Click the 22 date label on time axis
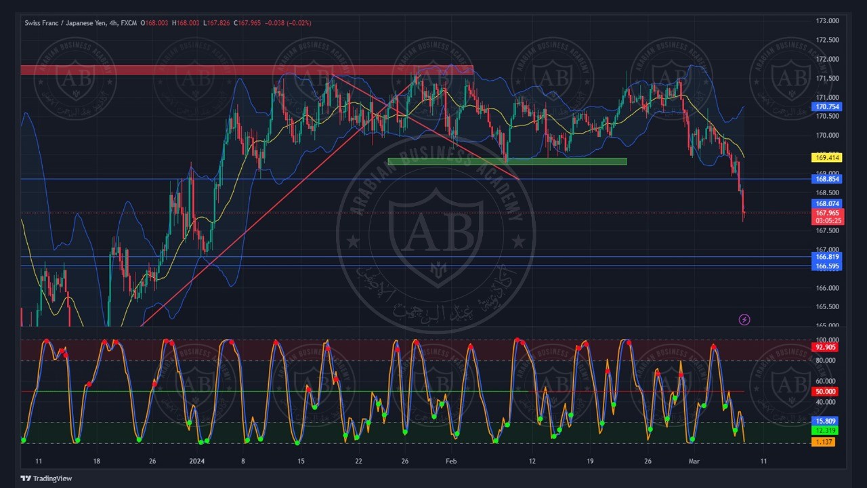867x488 pixels. 358,461
